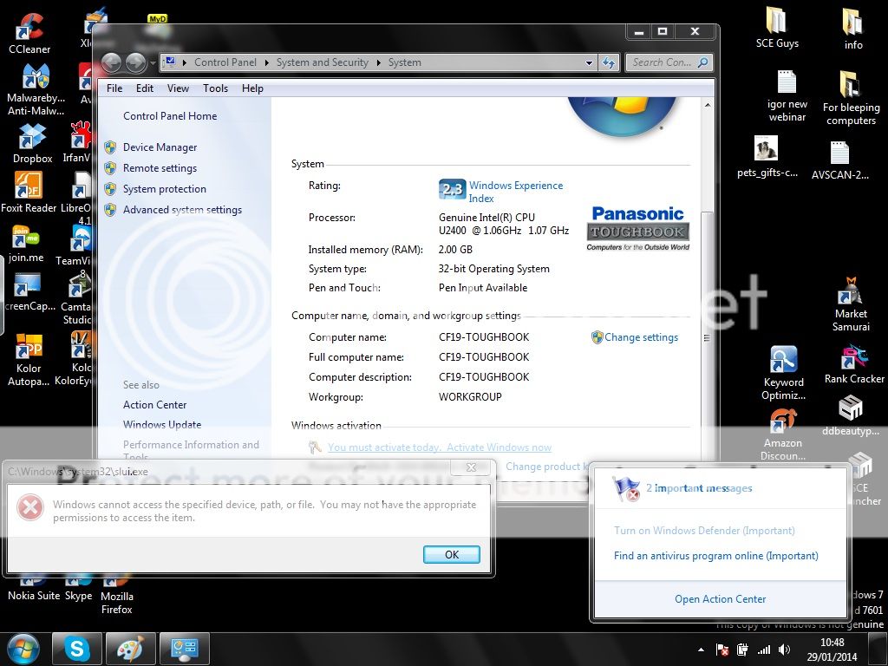
Task: Launch Mozilla Firefox from desktop
Action: (116, 590)
